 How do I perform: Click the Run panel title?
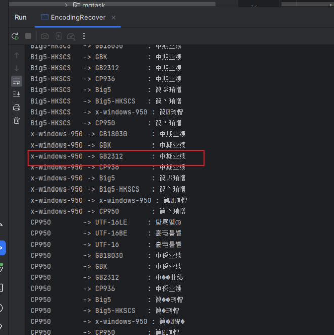(21, 17)
